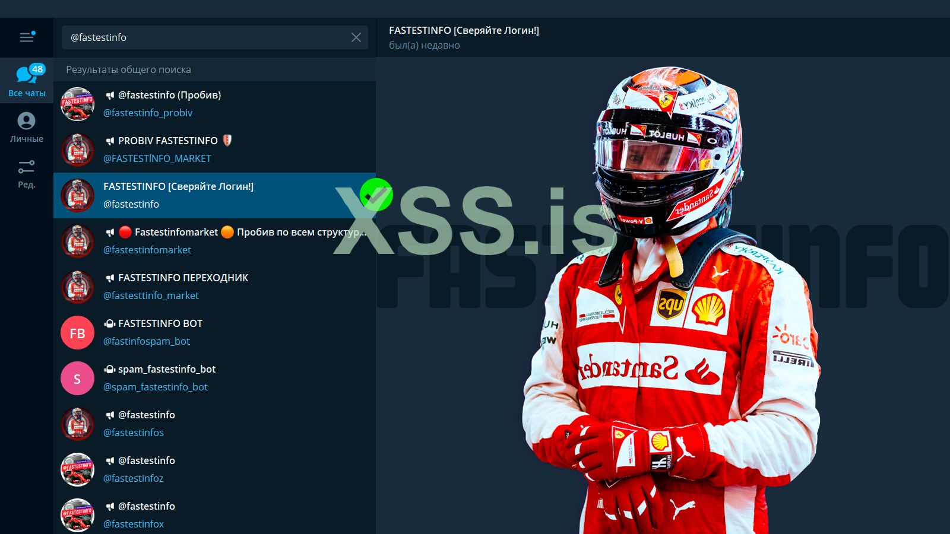Click the red FB avatar circle
The height and width of the screenshot is (534, 950).
[77, 333]
